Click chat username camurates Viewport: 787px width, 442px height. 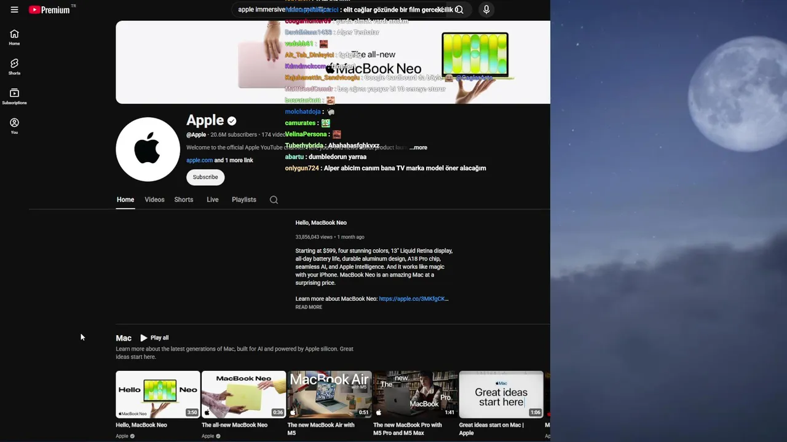pos(300,123)
